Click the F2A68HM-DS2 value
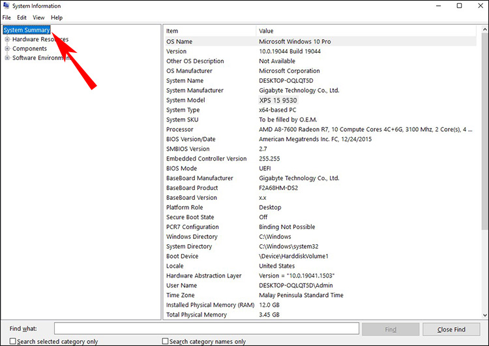Screen dimensions: 489x346 [x=278, y=188]
